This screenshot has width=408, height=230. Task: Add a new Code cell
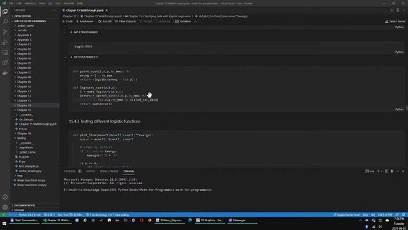click(68, 21)
